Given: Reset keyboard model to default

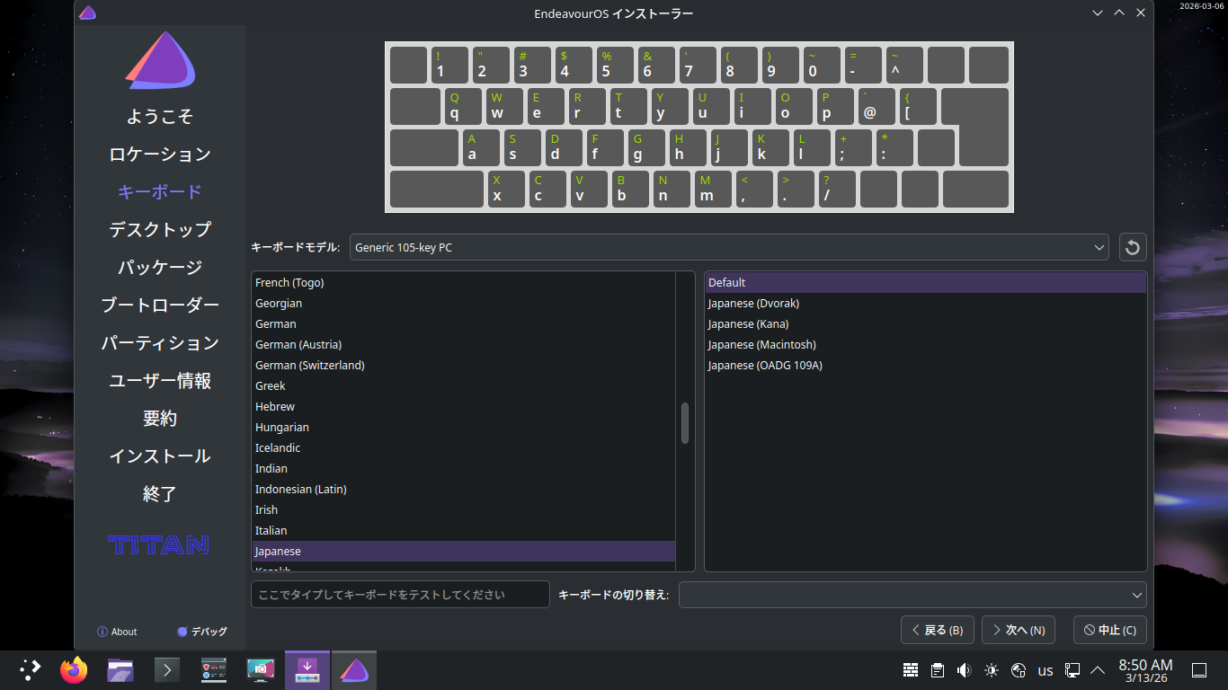Looking at the screenshot, I should tap(1133, 247).
